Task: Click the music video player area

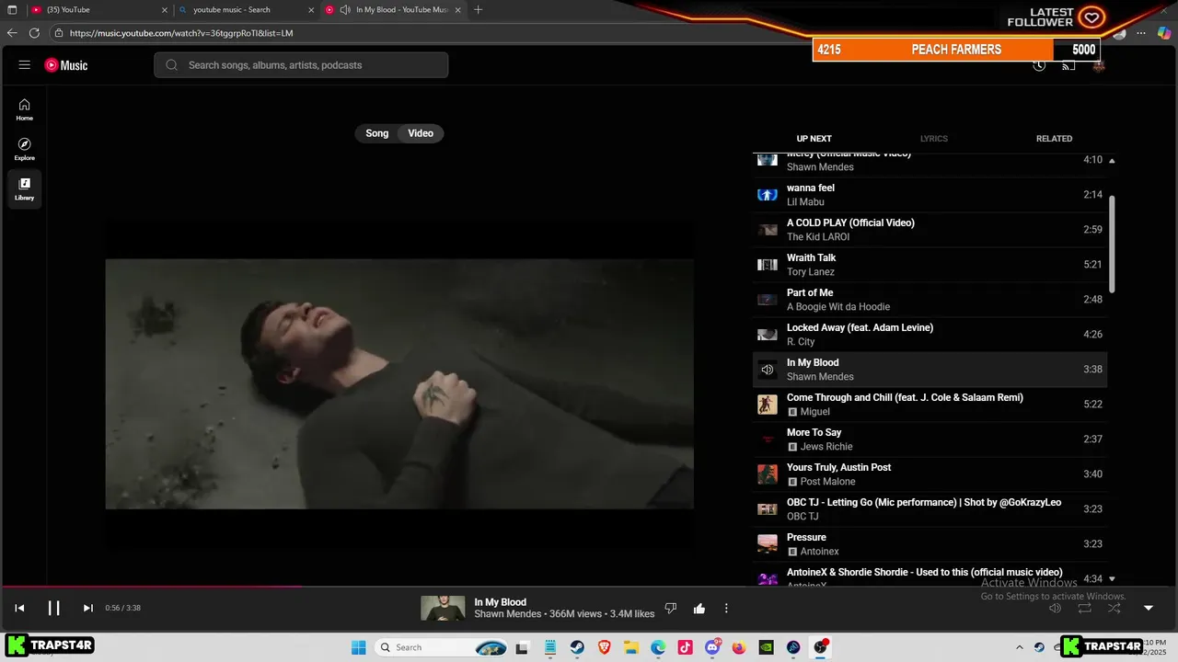Action: [399, 383]
